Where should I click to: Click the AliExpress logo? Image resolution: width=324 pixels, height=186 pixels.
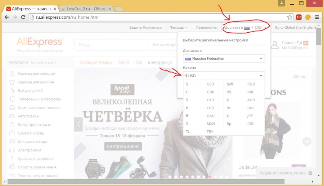40,42
